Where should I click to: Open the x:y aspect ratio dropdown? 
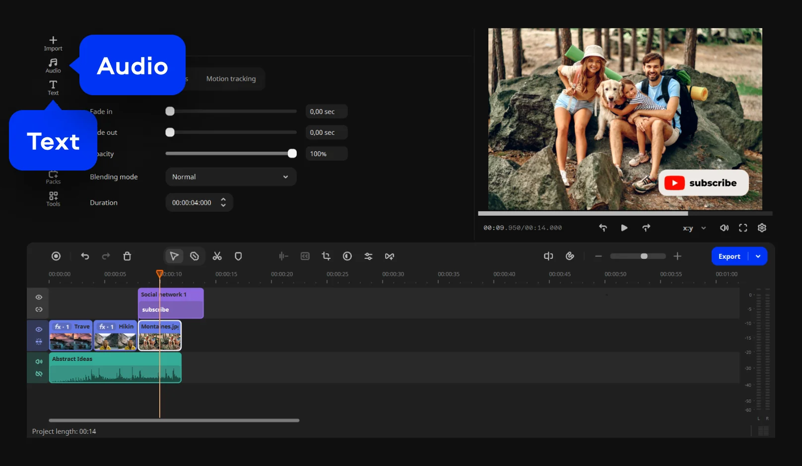(x=694, y=228)
